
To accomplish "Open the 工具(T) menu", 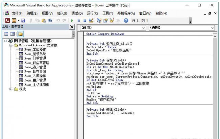I will (x=108, y=13).
